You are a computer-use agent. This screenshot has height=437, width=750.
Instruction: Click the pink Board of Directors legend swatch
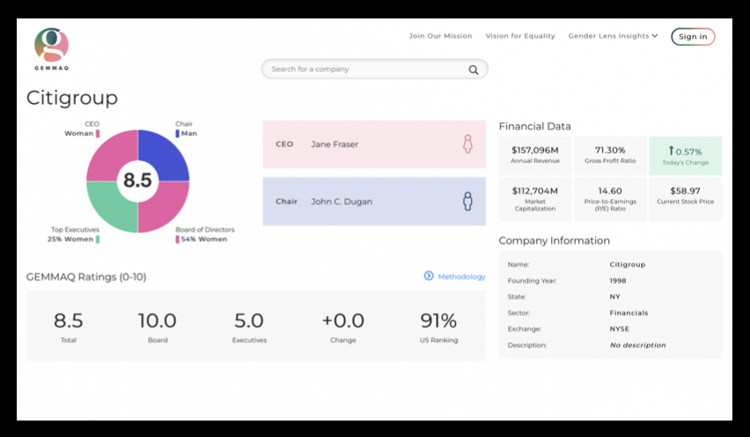178,240
